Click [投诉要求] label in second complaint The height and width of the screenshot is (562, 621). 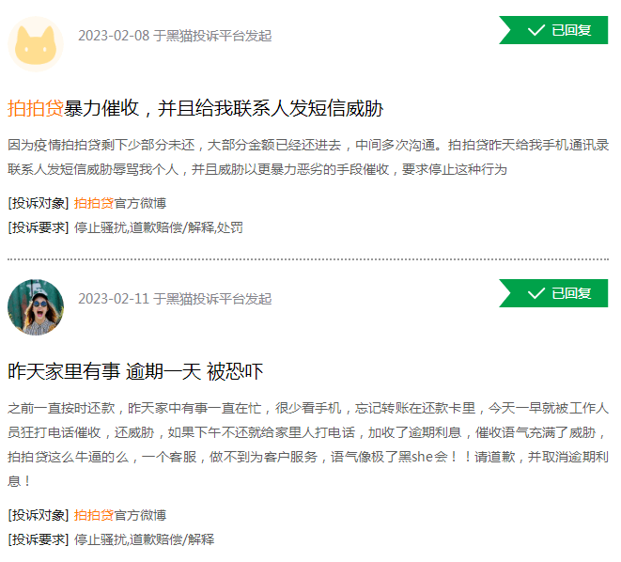[39, 539]
